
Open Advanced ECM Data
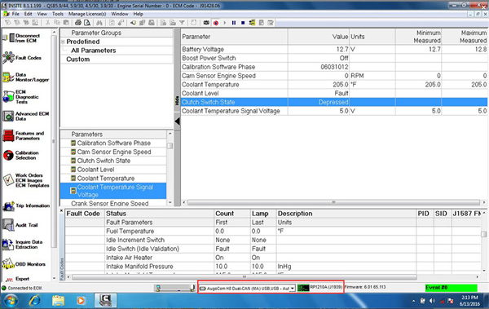coord(25,116)
